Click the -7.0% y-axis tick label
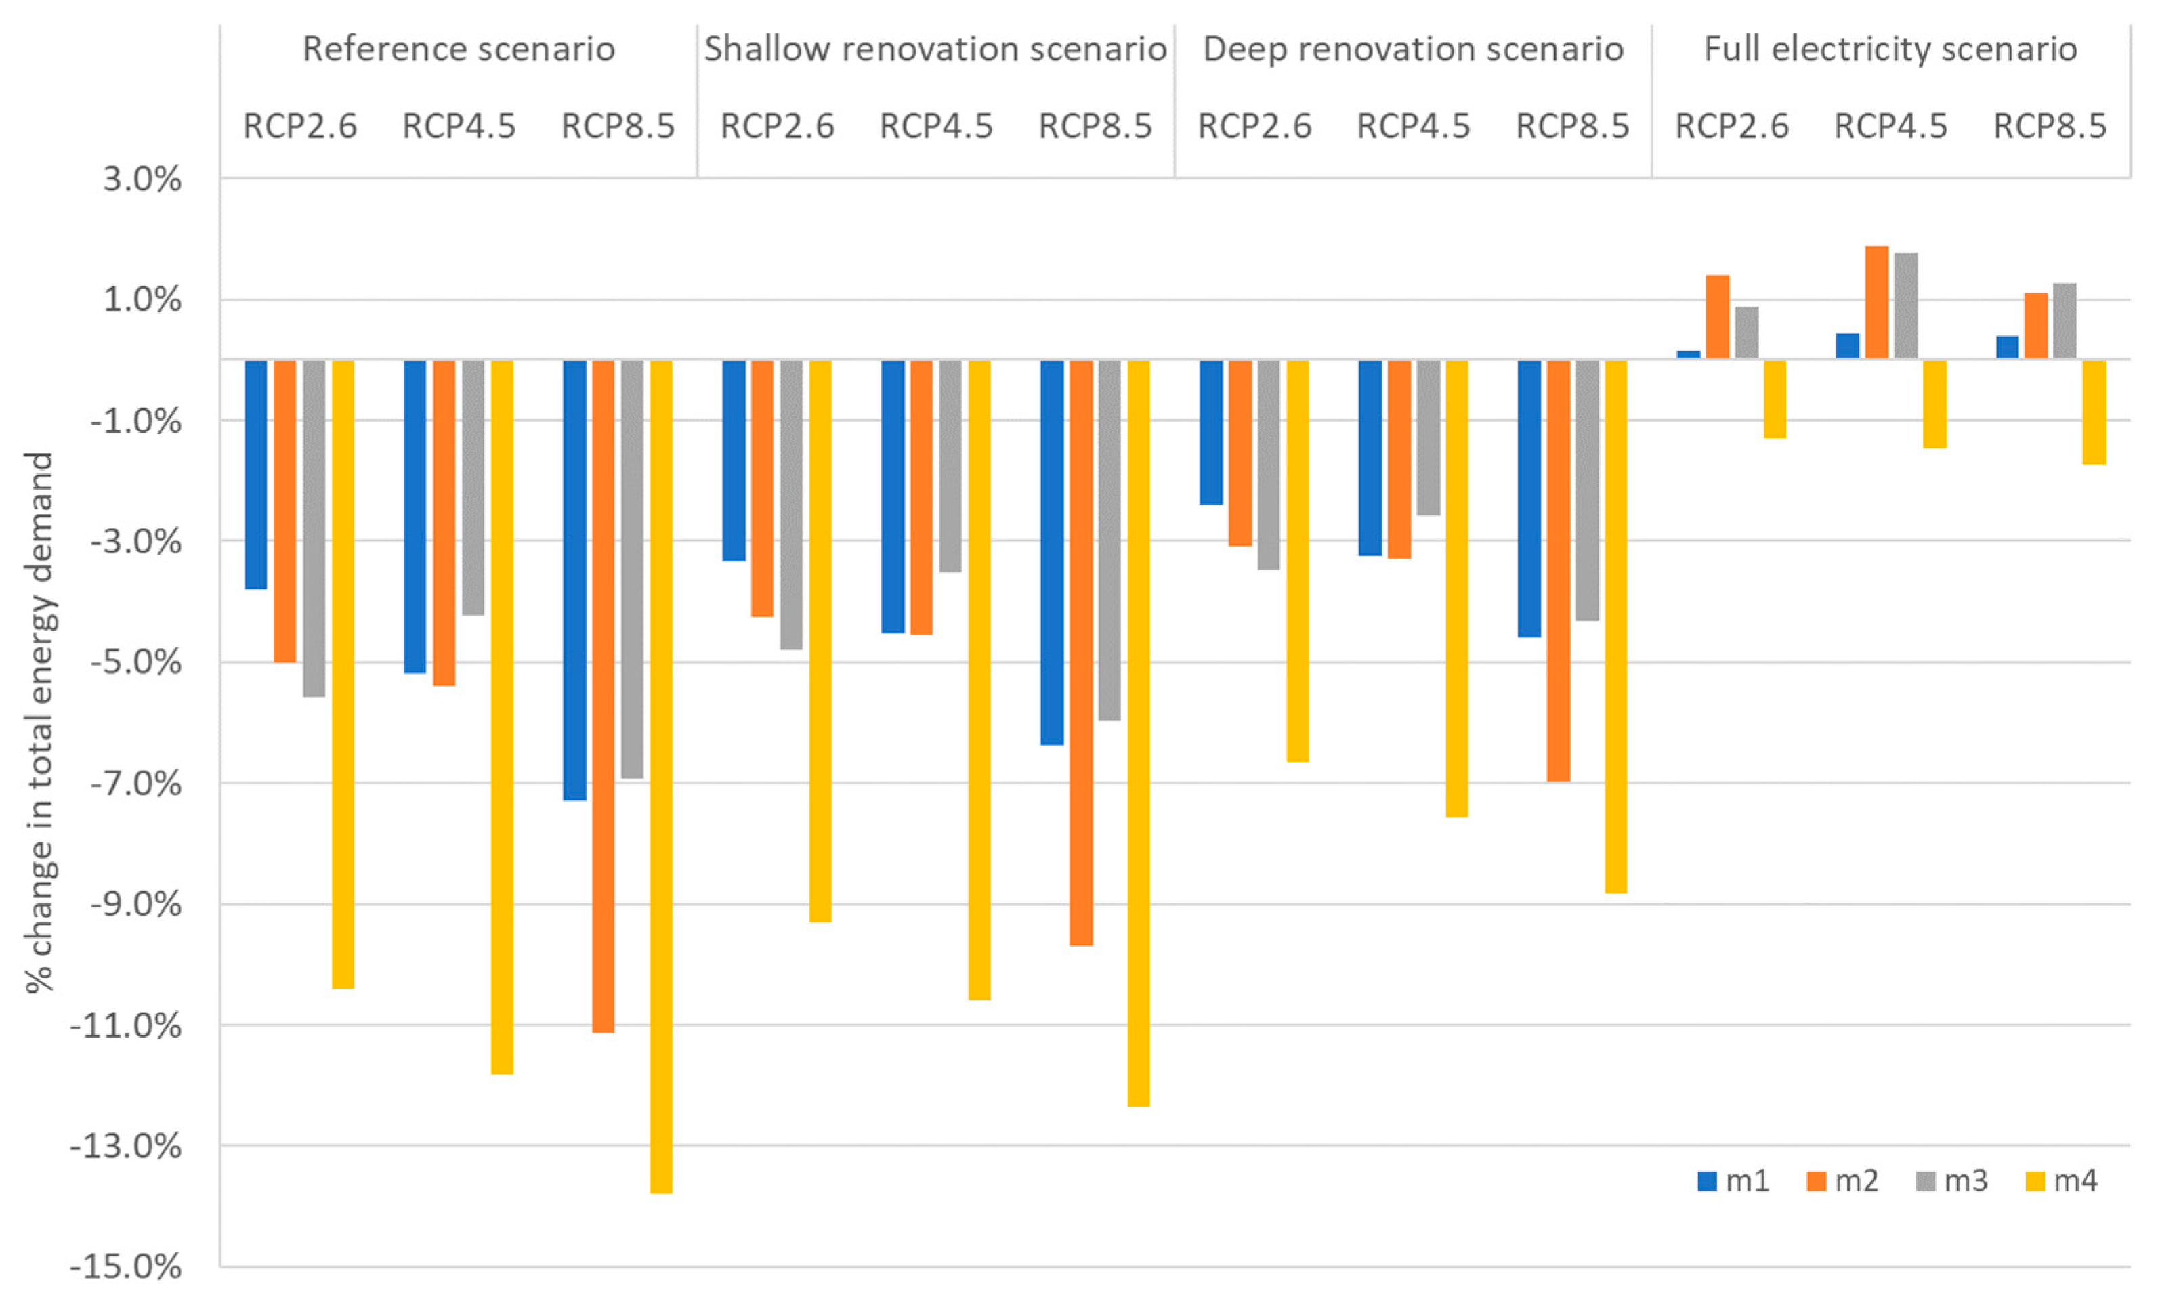The height and width of the screenshot is (1303, 2158). [134, 783]
